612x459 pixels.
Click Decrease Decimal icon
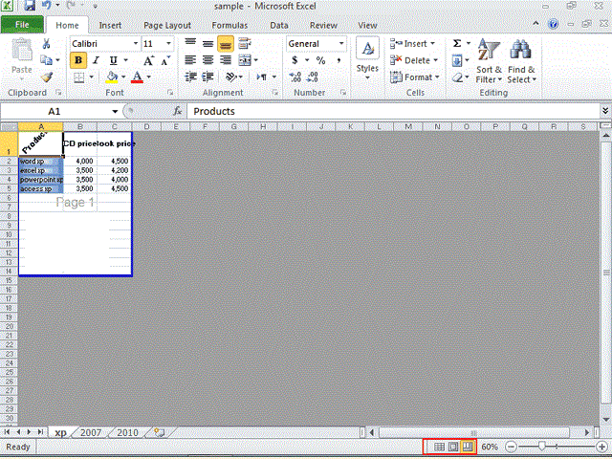tap(313, 76)
